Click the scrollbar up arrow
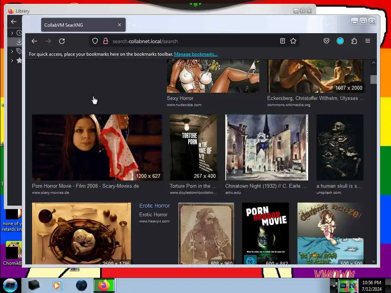The image size is (391, 293). [373, 63]
